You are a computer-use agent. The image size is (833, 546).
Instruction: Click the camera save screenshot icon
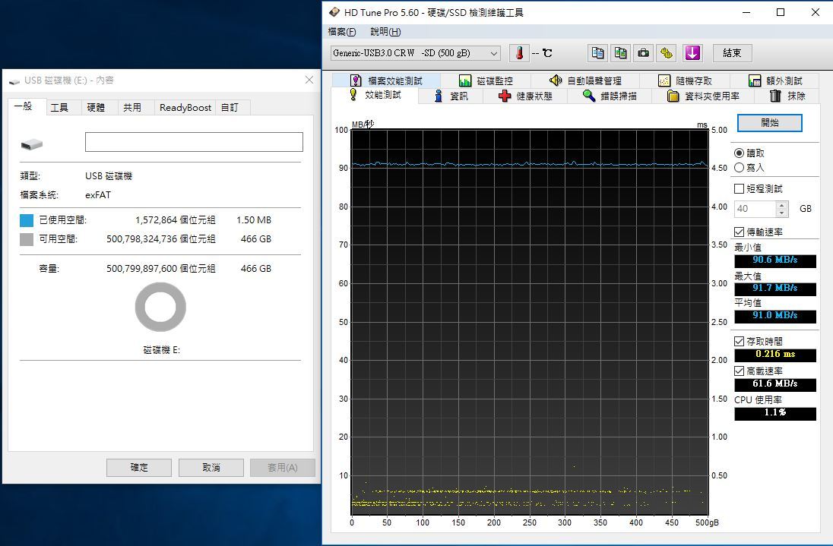(x=644, y=53)
